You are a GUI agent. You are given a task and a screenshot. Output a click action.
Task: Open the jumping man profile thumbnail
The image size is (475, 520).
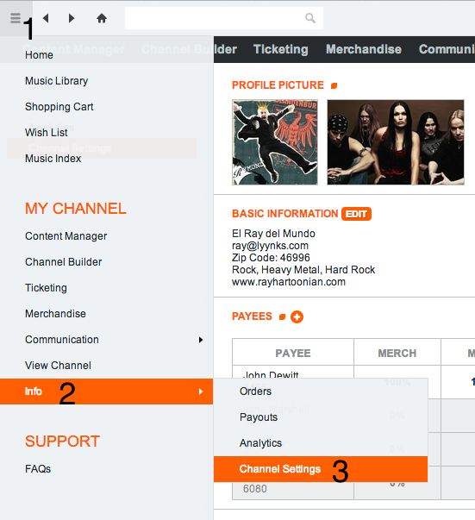tap(275, 142)
